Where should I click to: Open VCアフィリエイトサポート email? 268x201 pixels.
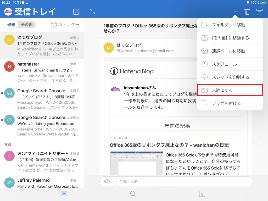click(x=42, y=161)
